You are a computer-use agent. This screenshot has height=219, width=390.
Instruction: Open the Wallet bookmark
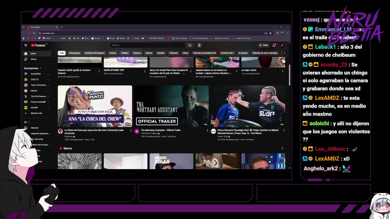pos(121,38)
